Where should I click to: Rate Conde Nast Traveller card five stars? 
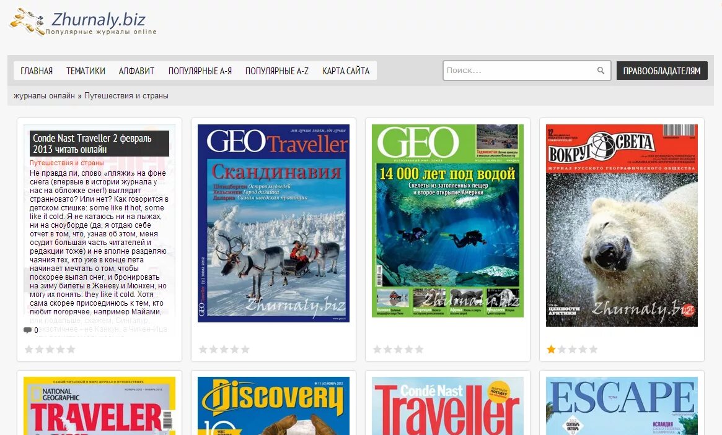pos(71,350)
